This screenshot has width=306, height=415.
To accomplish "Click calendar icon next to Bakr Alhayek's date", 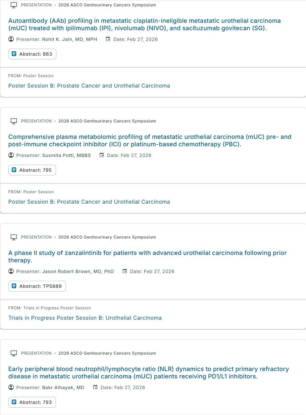I will coord(95,387).
